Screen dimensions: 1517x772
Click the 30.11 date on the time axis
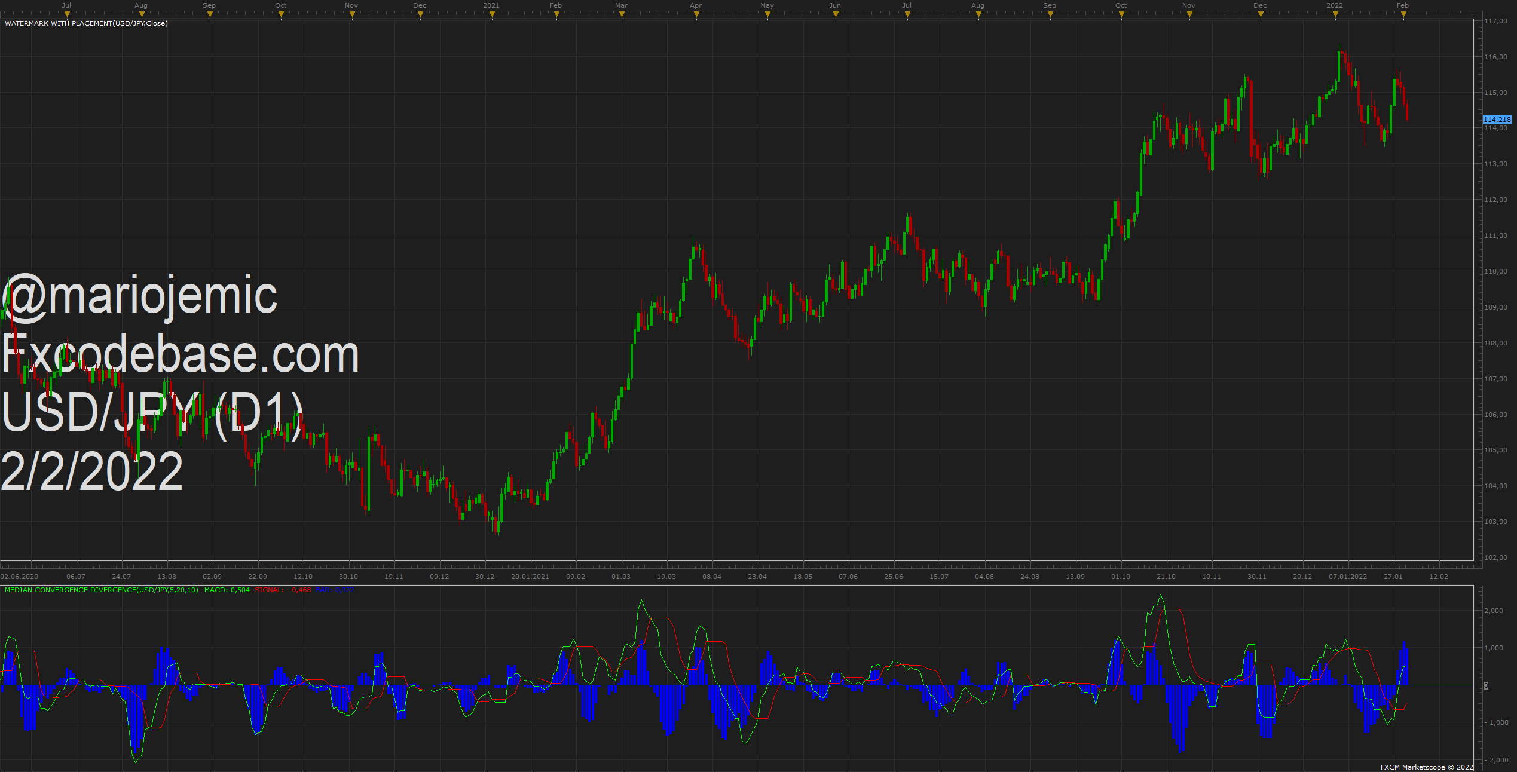click(x=1257, y=577)
